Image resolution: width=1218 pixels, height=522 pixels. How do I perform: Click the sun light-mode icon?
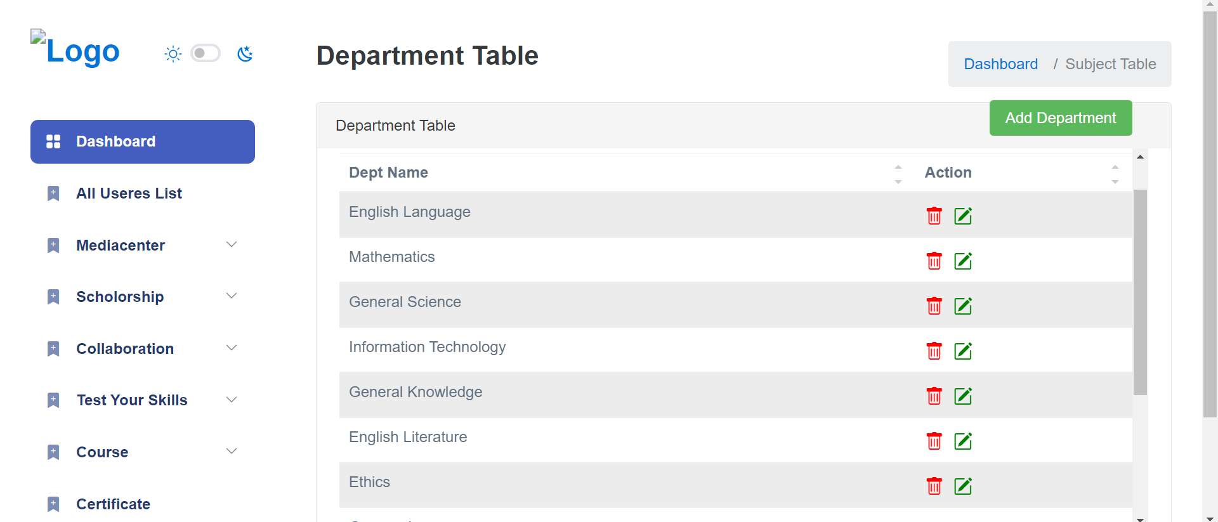(x=173, y=54)
